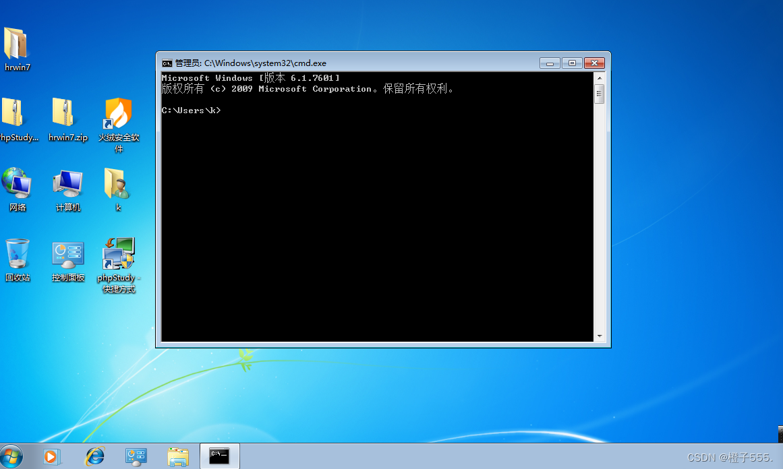Minimize the cmd.exe window
Viewport: 783px width, 469px height.
(550, 63)
